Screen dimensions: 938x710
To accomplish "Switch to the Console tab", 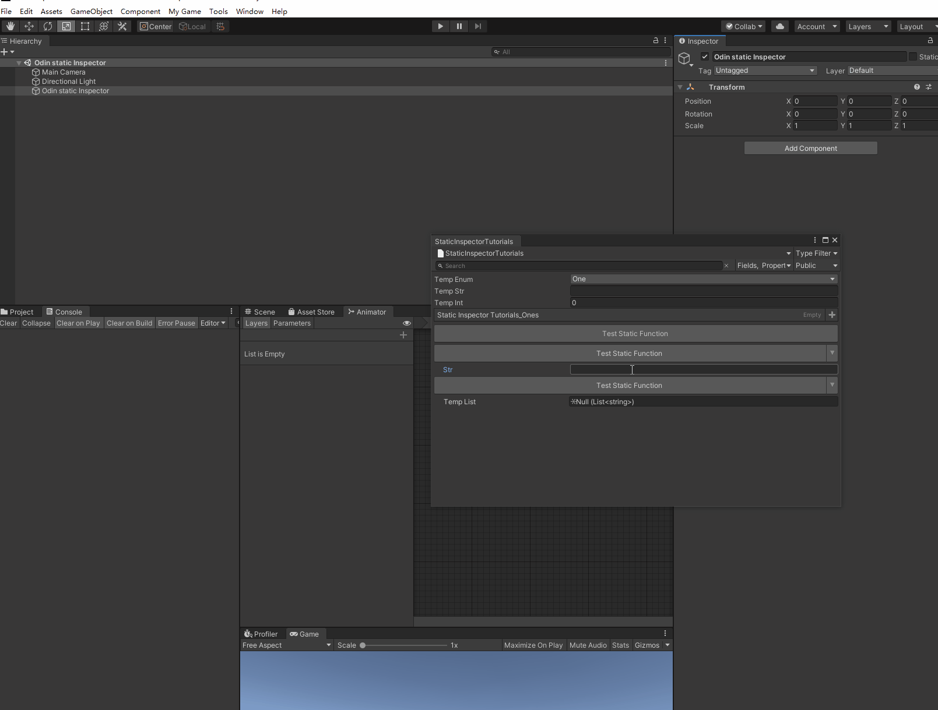I will pyautogui.click(x=64, y=312).
